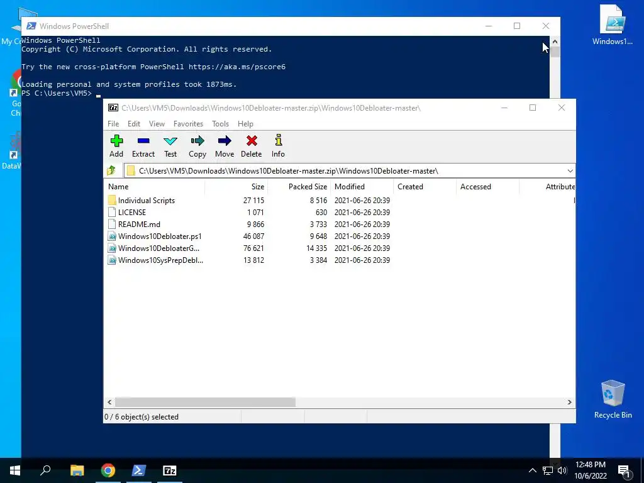Click 7-Zip icon in the taskbar

click(170, 470)
